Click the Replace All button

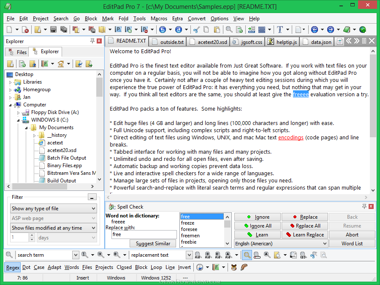pos(305,226)
